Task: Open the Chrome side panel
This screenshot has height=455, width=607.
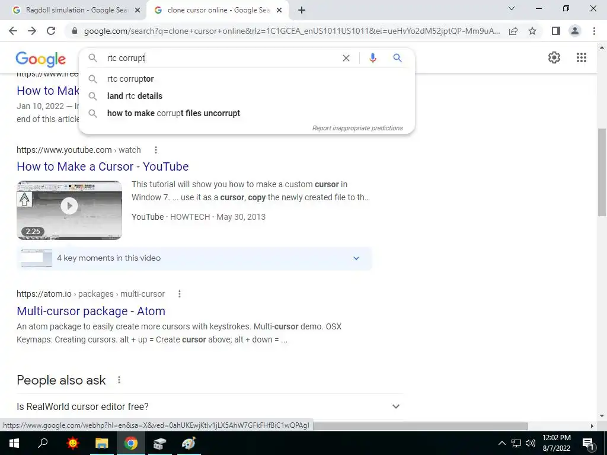Action: (556, 31)
